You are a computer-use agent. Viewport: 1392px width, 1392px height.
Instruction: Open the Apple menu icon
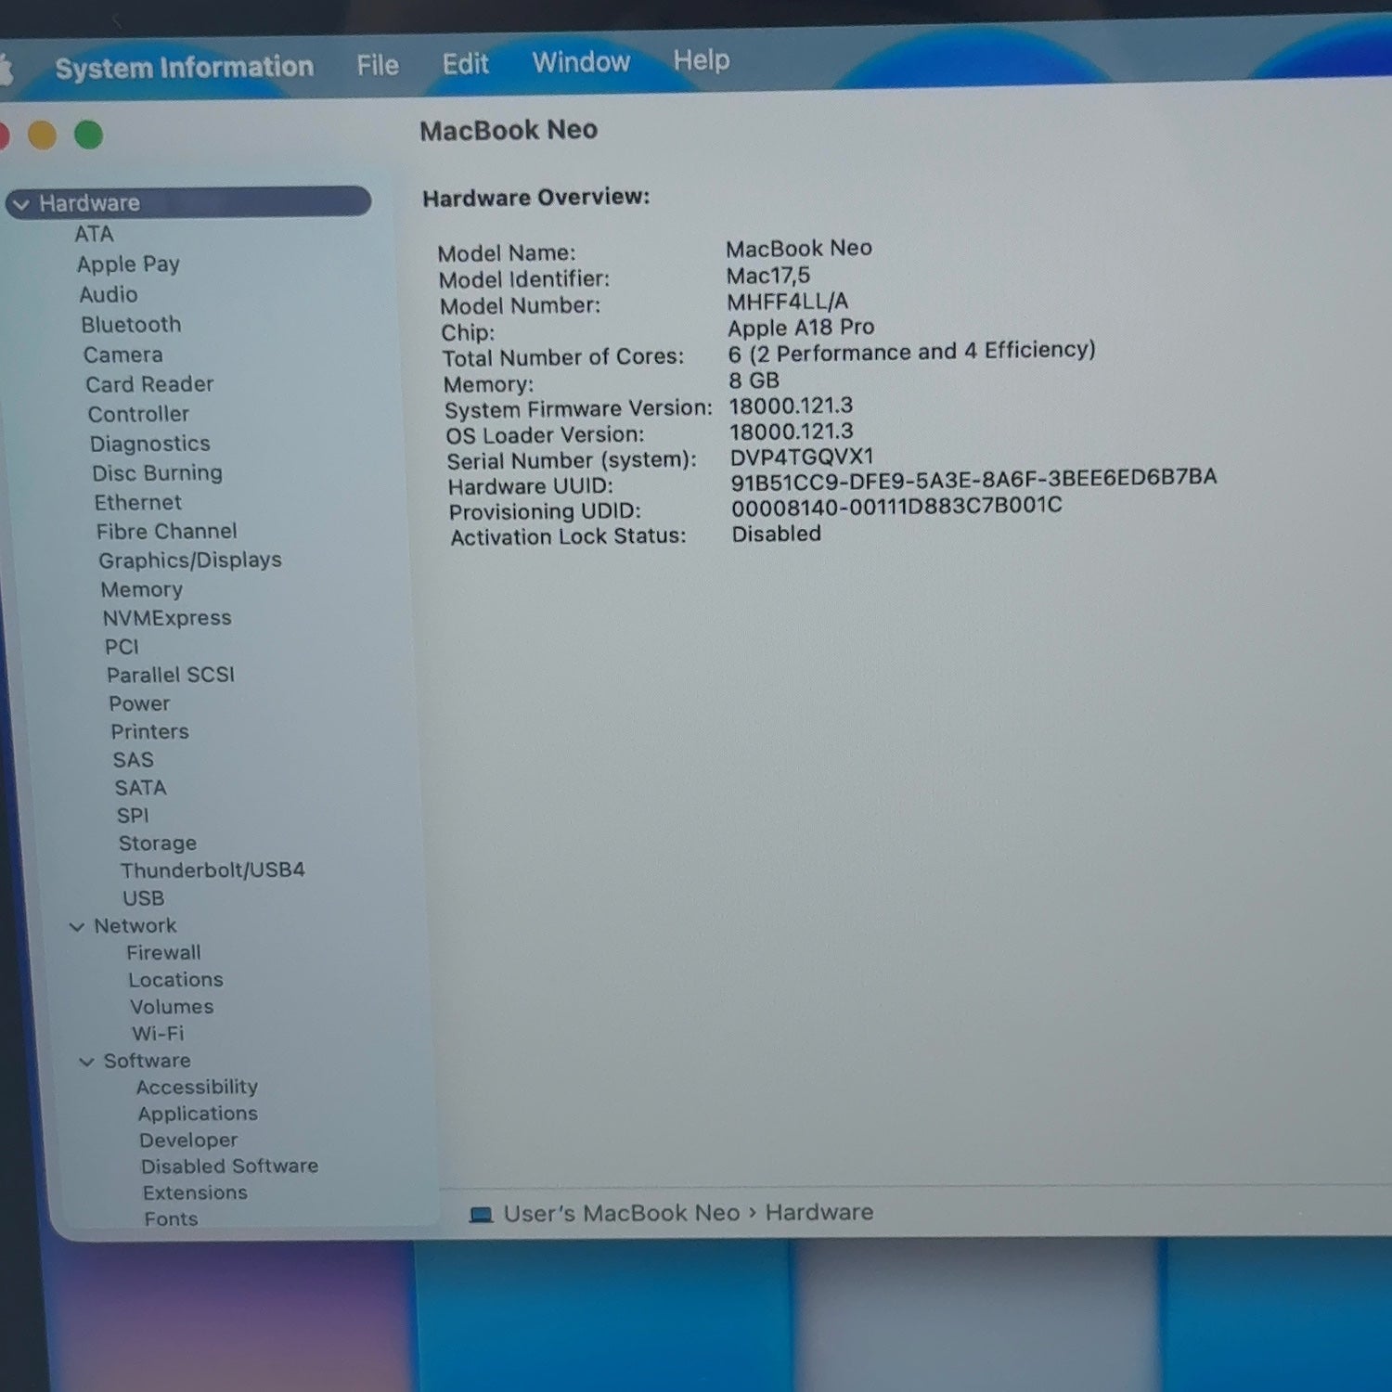pos(5,71)
